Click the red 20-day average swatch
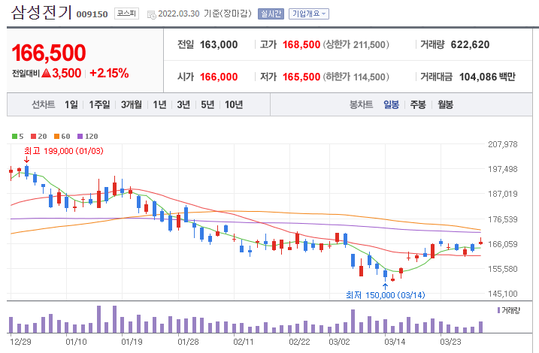 pos(33,137)
